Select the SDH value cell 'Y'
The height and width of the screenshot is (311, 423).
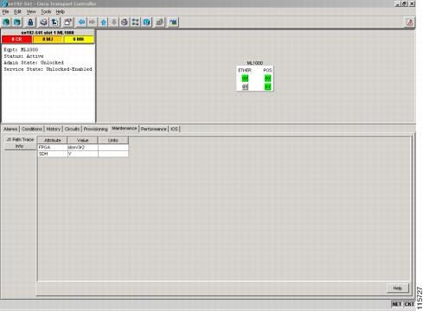click(82, 154)
